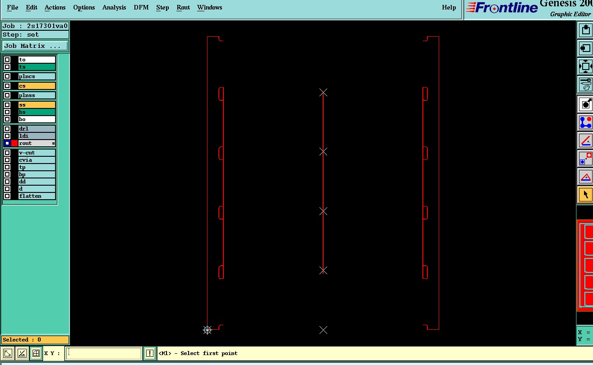The height and width of the screenshot is (365, 593).
Task: Select the bs layer name
Action: [x=37, y=112]
